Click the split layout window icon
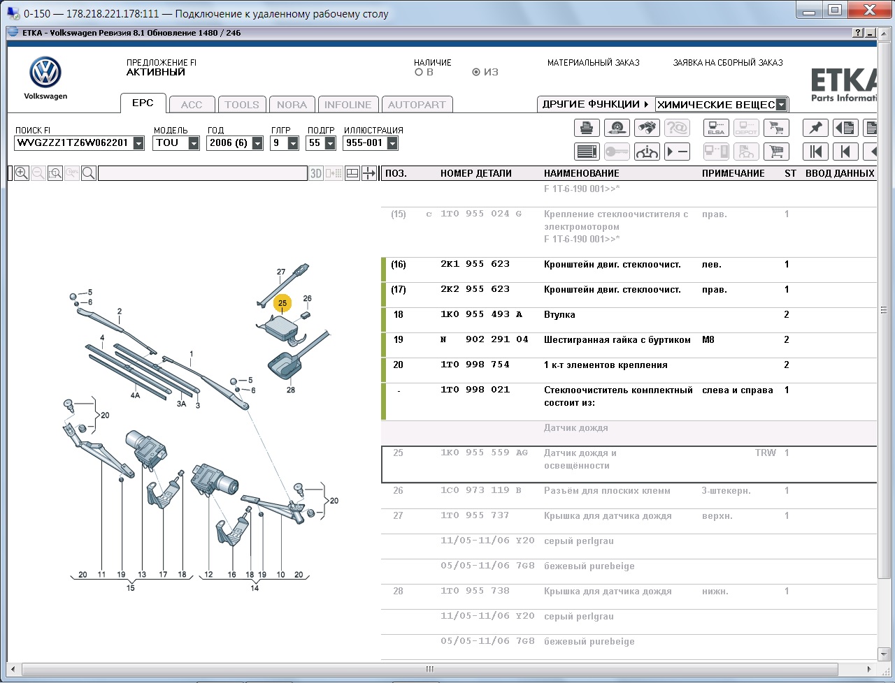 (353, 173)
